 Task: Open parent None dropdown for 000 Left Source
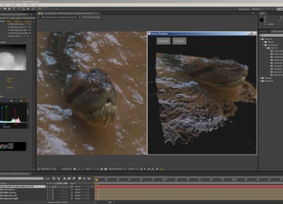click(x=82, y=190)
